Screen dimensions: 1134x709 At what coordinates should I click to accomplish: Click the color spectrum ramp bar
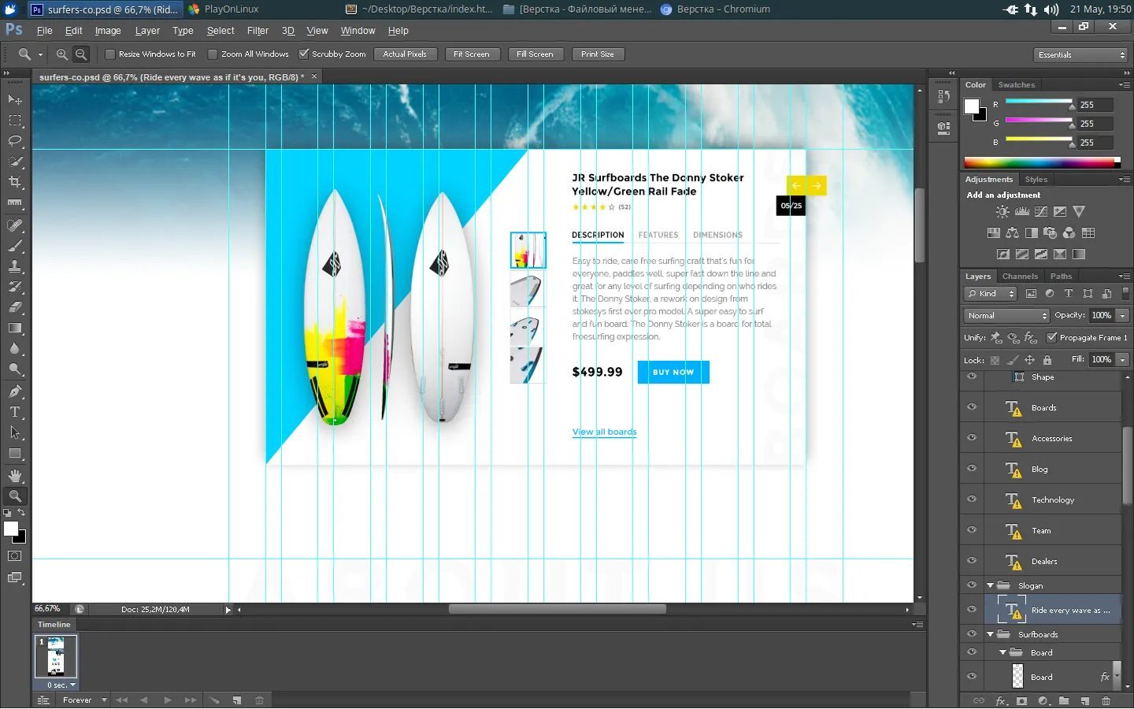coord(1041,163)
